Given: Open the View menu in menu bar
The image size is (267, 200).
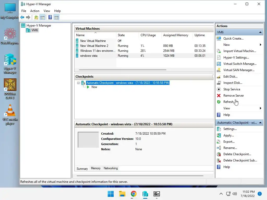Looking at the screenshot, I should point(47,11).
